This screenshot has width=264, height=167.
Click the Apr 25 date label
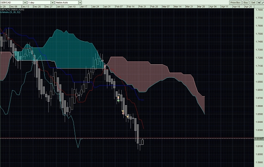pos(248,7)
